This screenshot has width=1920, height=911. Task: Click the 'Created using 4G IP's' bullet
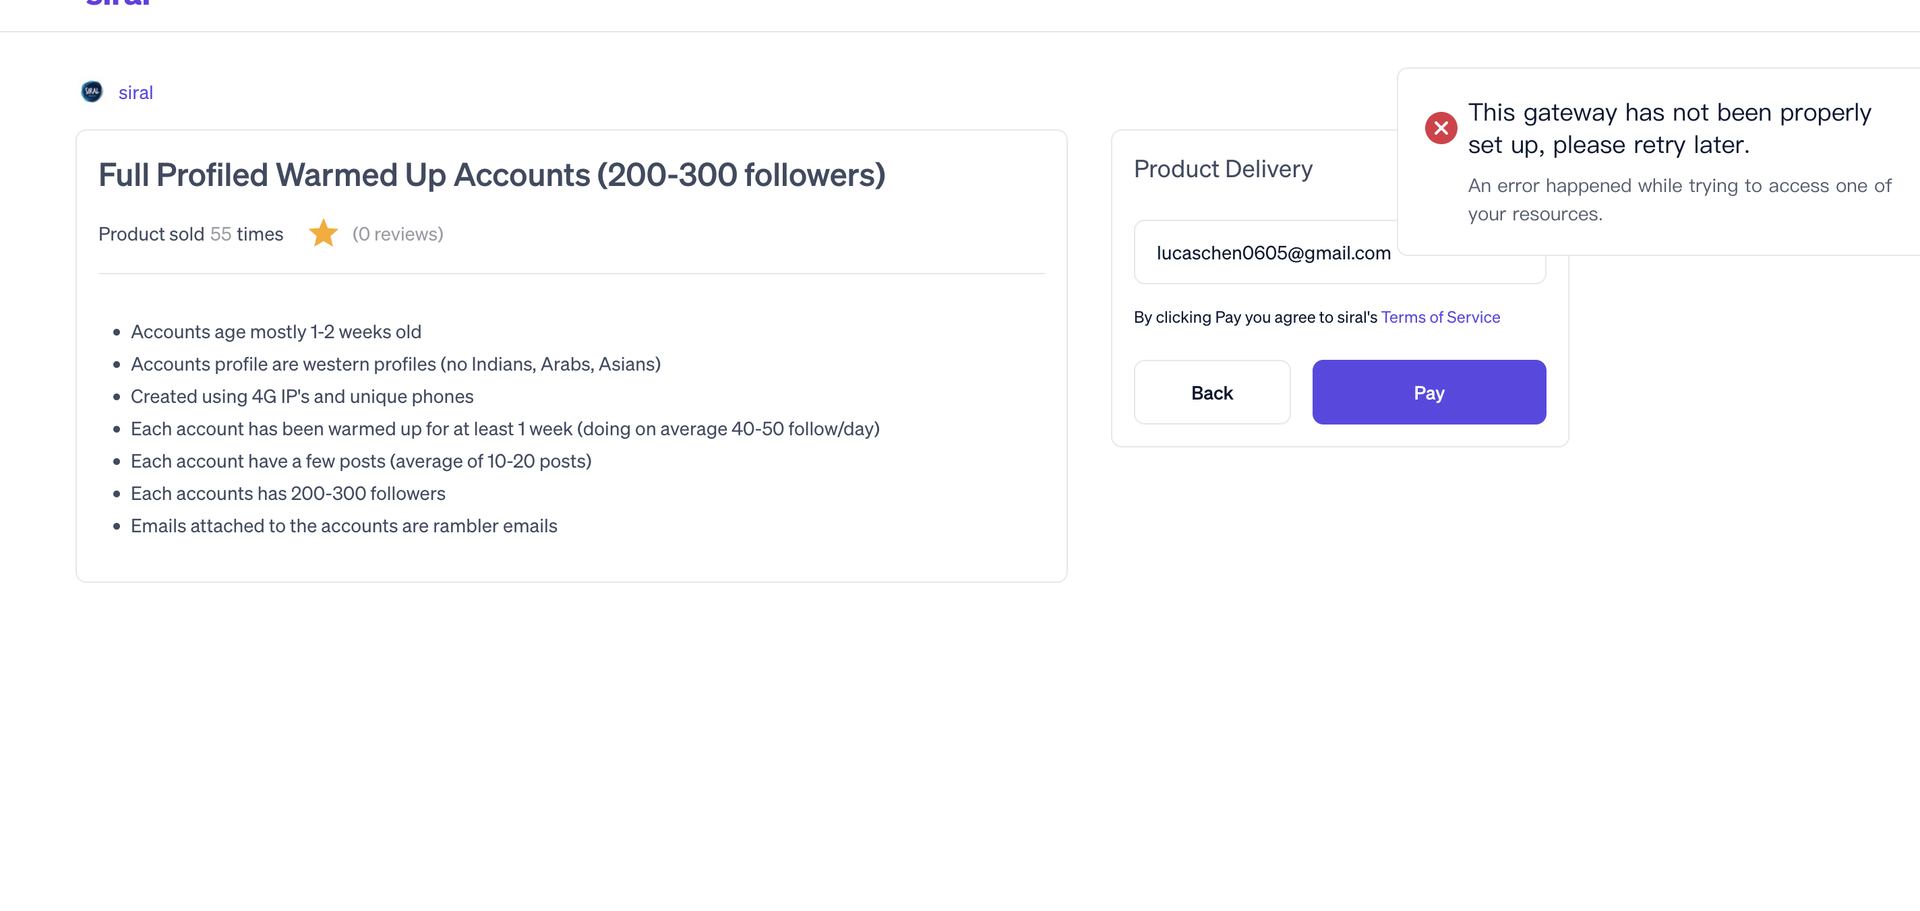302,396
